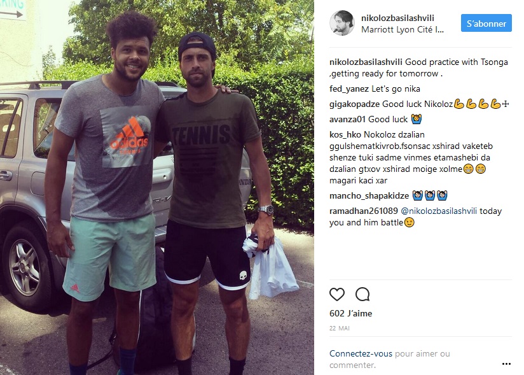Visit avanza01 user profile
The height and width of the screenshot is (375, 524).
(348, 120)
